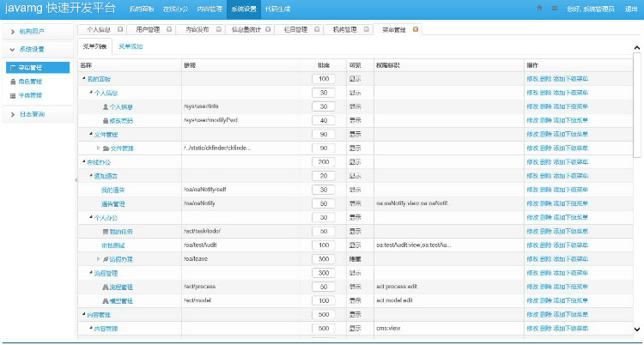Open 角色管理 in the sidebar
Viewport: 644px width, 345px height.
(x=30, y=82)
